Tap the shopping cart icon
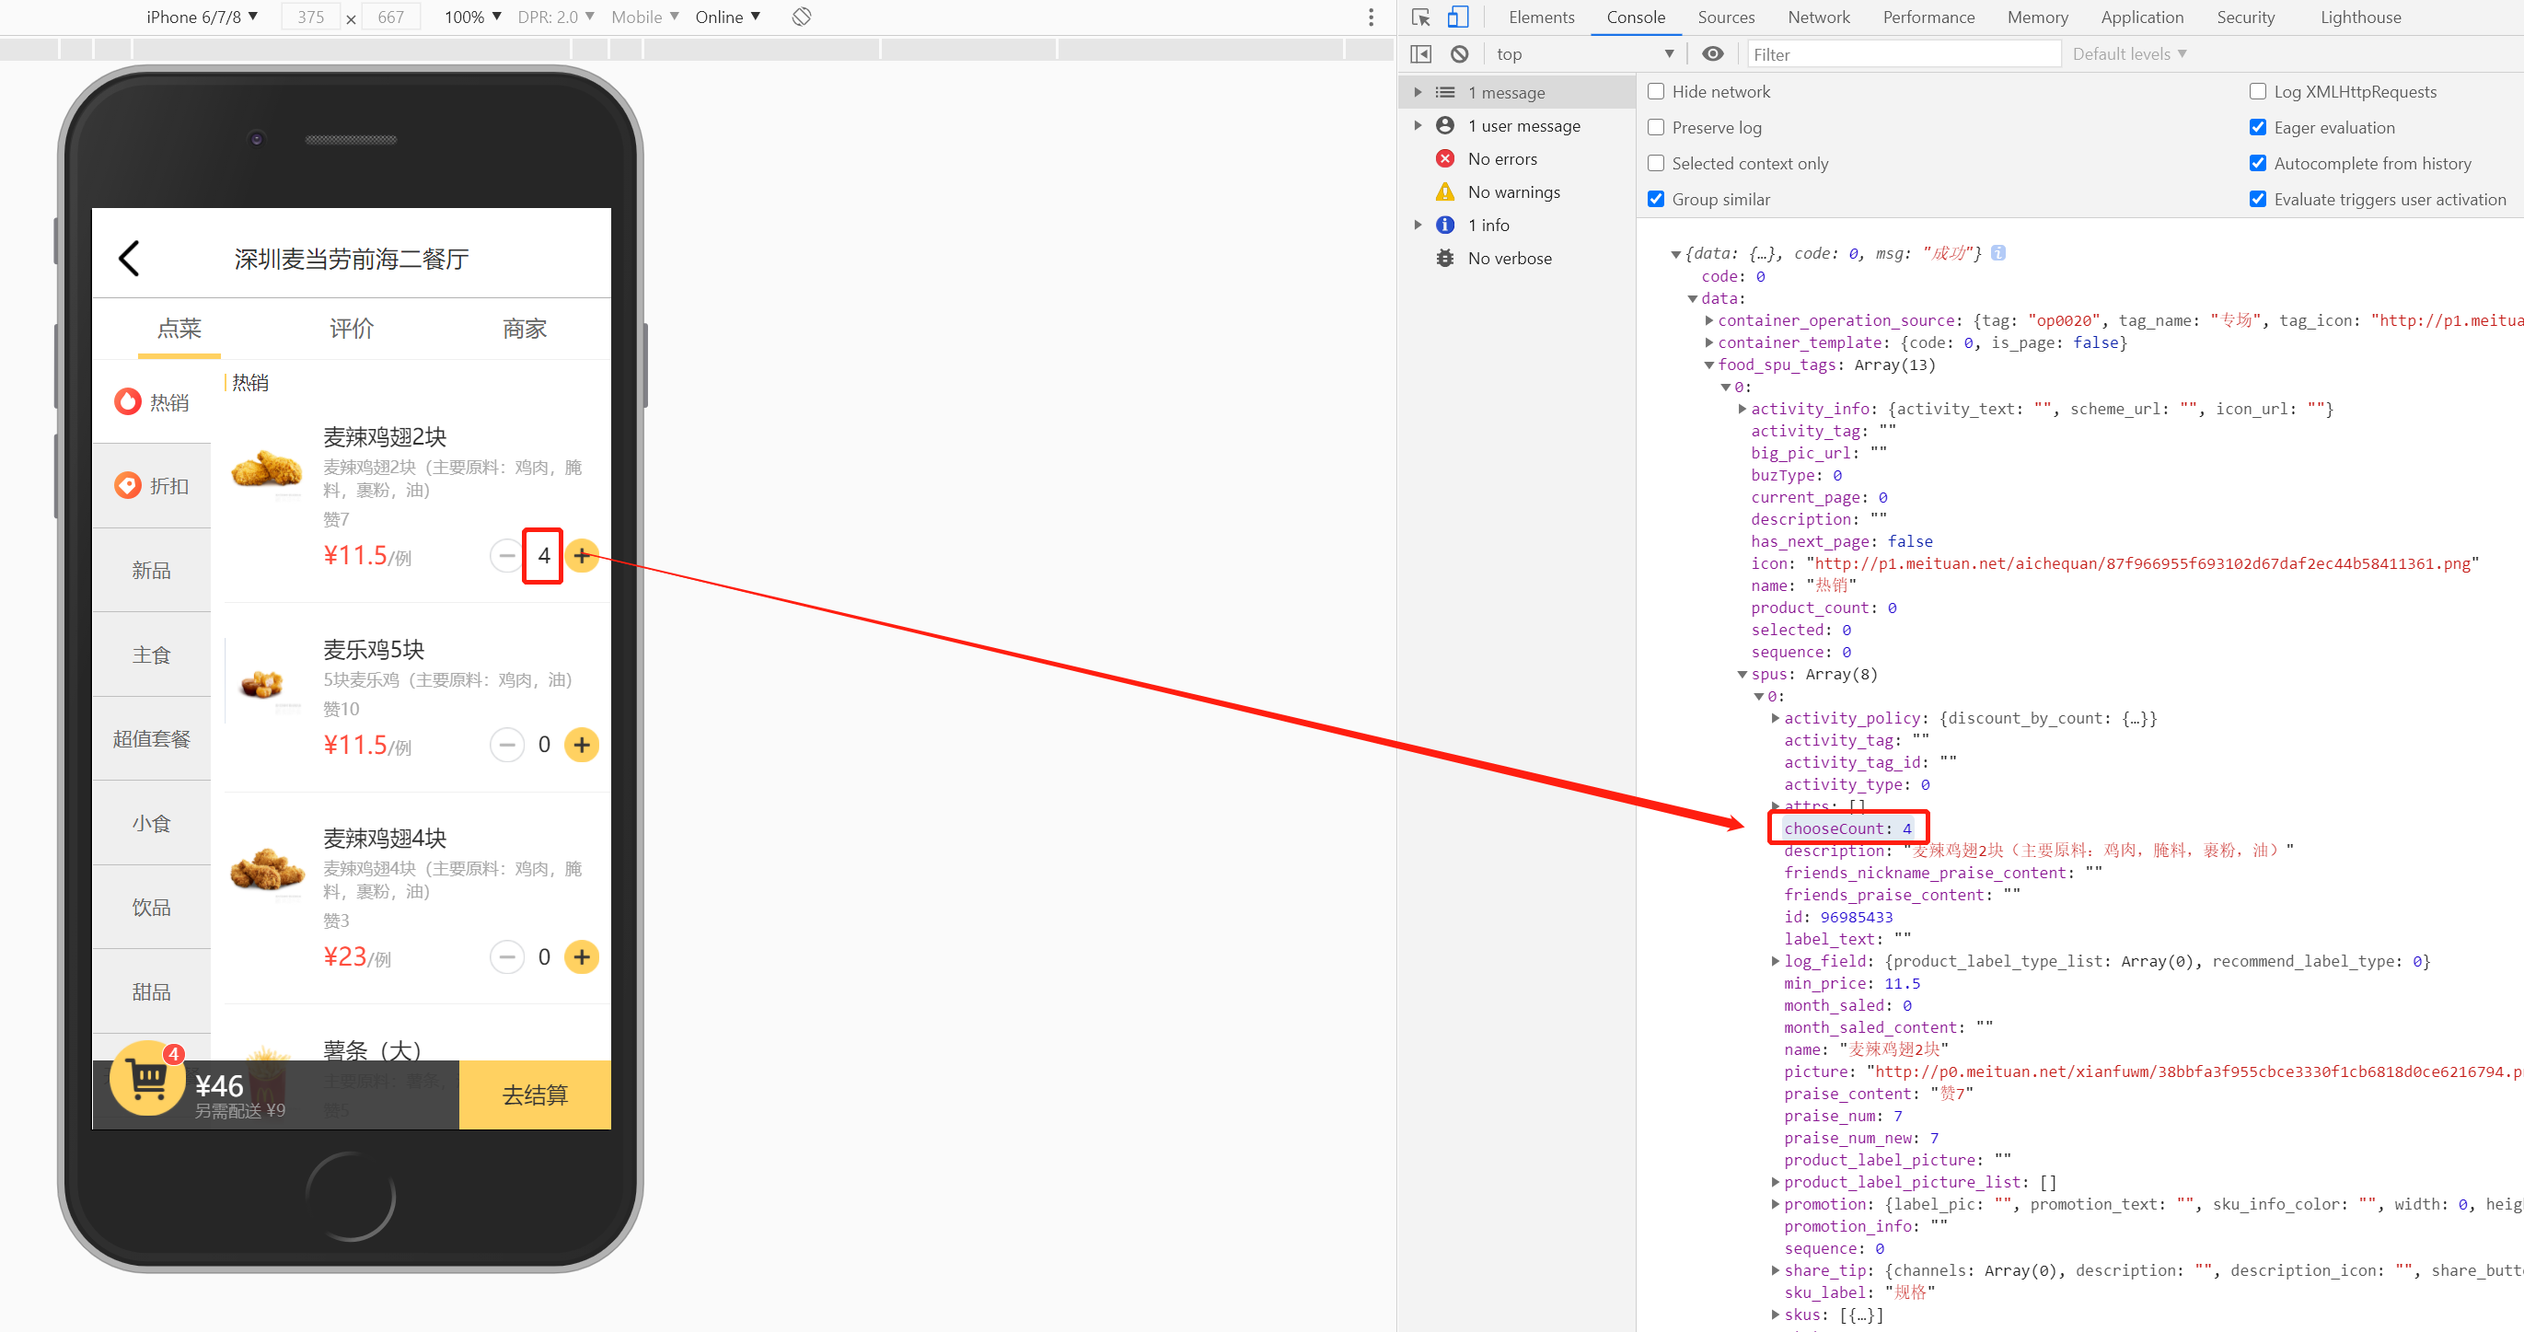The width and height of the screenshot is (2524, 1332). click(x=148, y=1079)
